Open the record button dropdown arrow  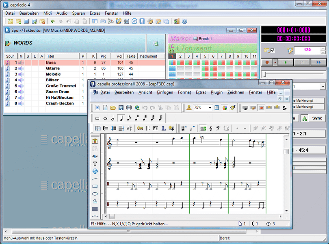coord(275,62)
